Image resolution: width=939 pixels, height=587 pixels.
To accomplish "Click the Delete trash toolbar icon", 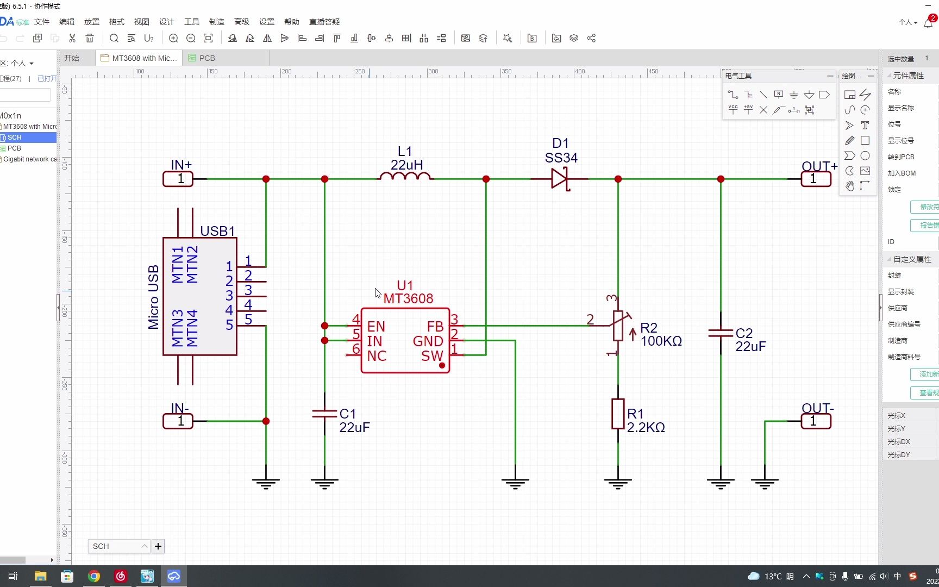I will [x=90, y=38].
